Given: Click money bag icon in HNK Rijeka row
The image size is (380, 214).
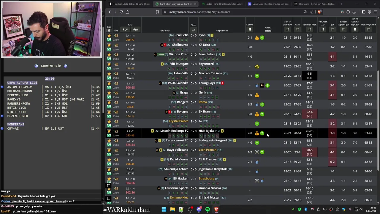Looking at the screenshot, I should click(257, 133).
